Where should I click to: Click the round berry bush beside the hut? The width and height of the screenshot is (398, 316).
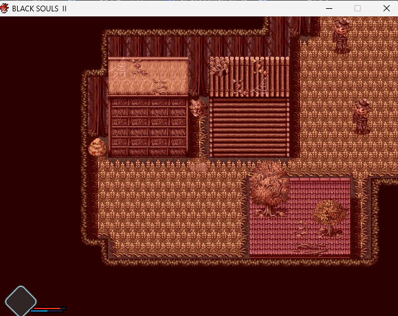coord(97,147)
